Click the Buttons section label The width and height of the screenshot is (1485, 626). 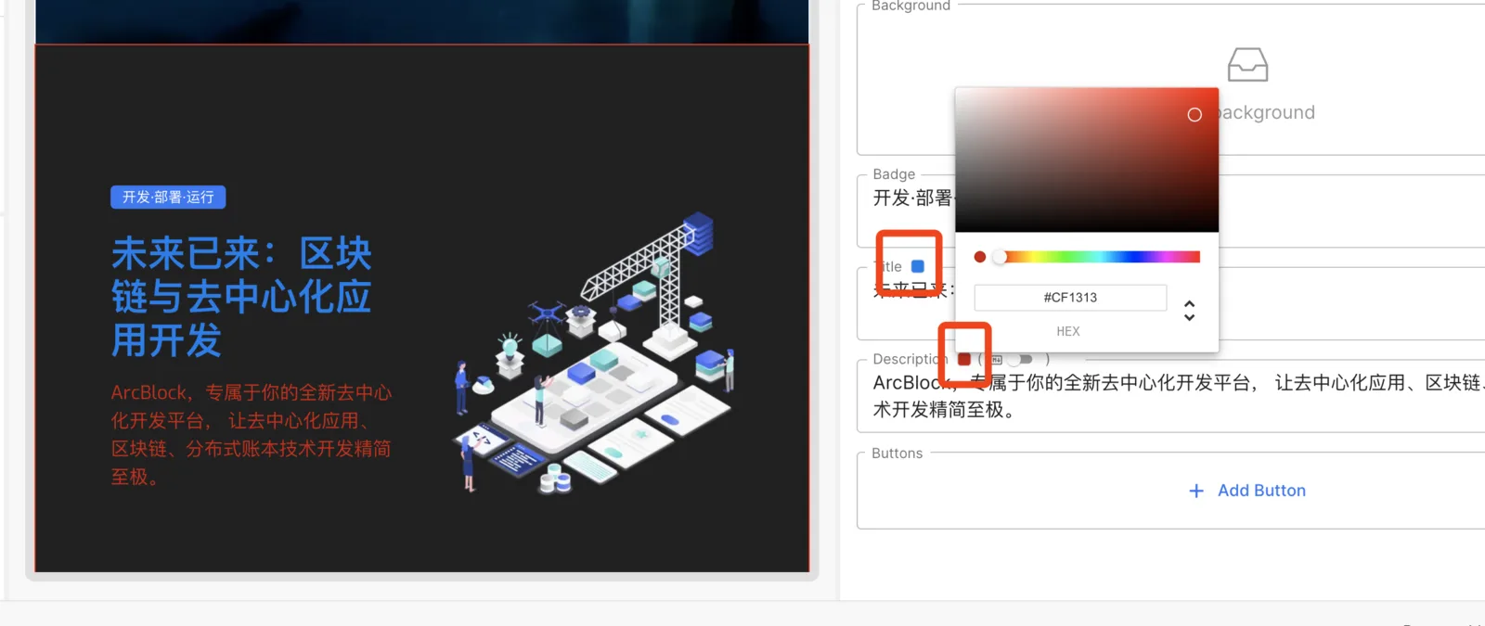(x=897, y=454)
